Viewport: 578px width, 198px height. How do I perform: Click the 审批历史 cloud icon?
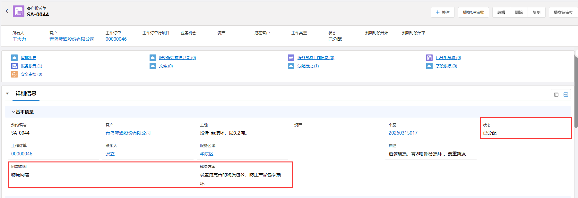[14, 58]
